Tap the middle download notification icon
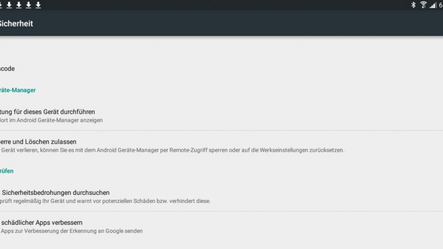This screenshot has height=249, width=443. 19,5
